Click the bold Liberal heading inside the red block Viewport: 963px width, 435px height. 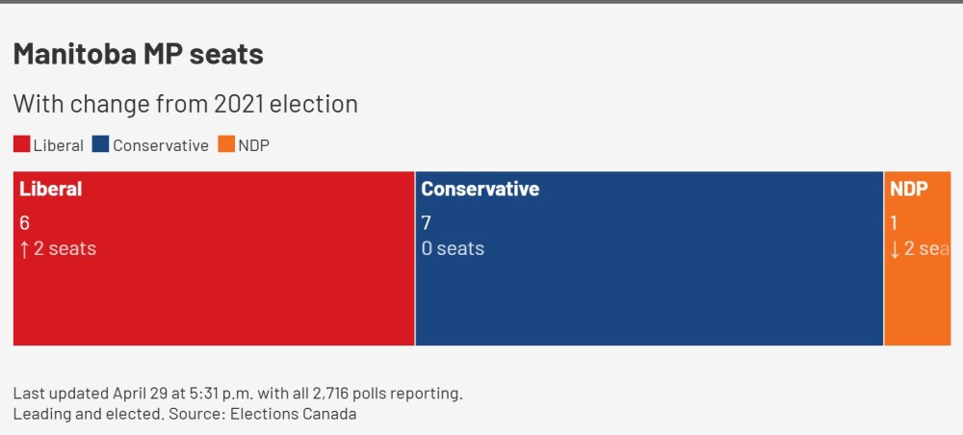(x=51, y=189)
